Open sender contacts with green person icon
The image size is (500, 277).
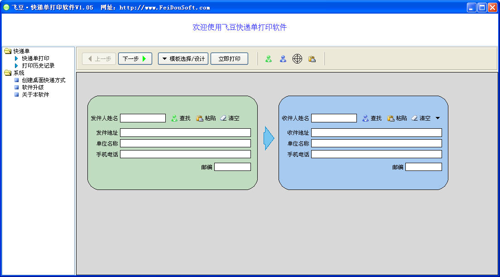(268, 58)
